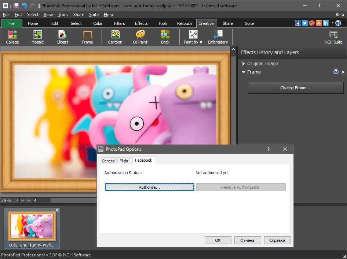347x259 pixels.
Task: Click the Beta label in menu bar
Action: [340, 15]
